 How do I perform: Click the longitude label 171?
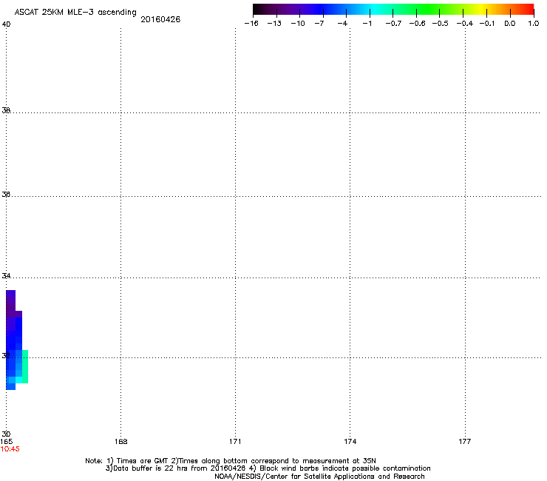pyautogui.click(x=235, y=442)
